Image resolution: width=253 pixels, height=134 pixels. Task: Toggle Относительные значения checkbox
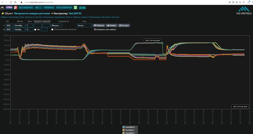coord(52,29)
